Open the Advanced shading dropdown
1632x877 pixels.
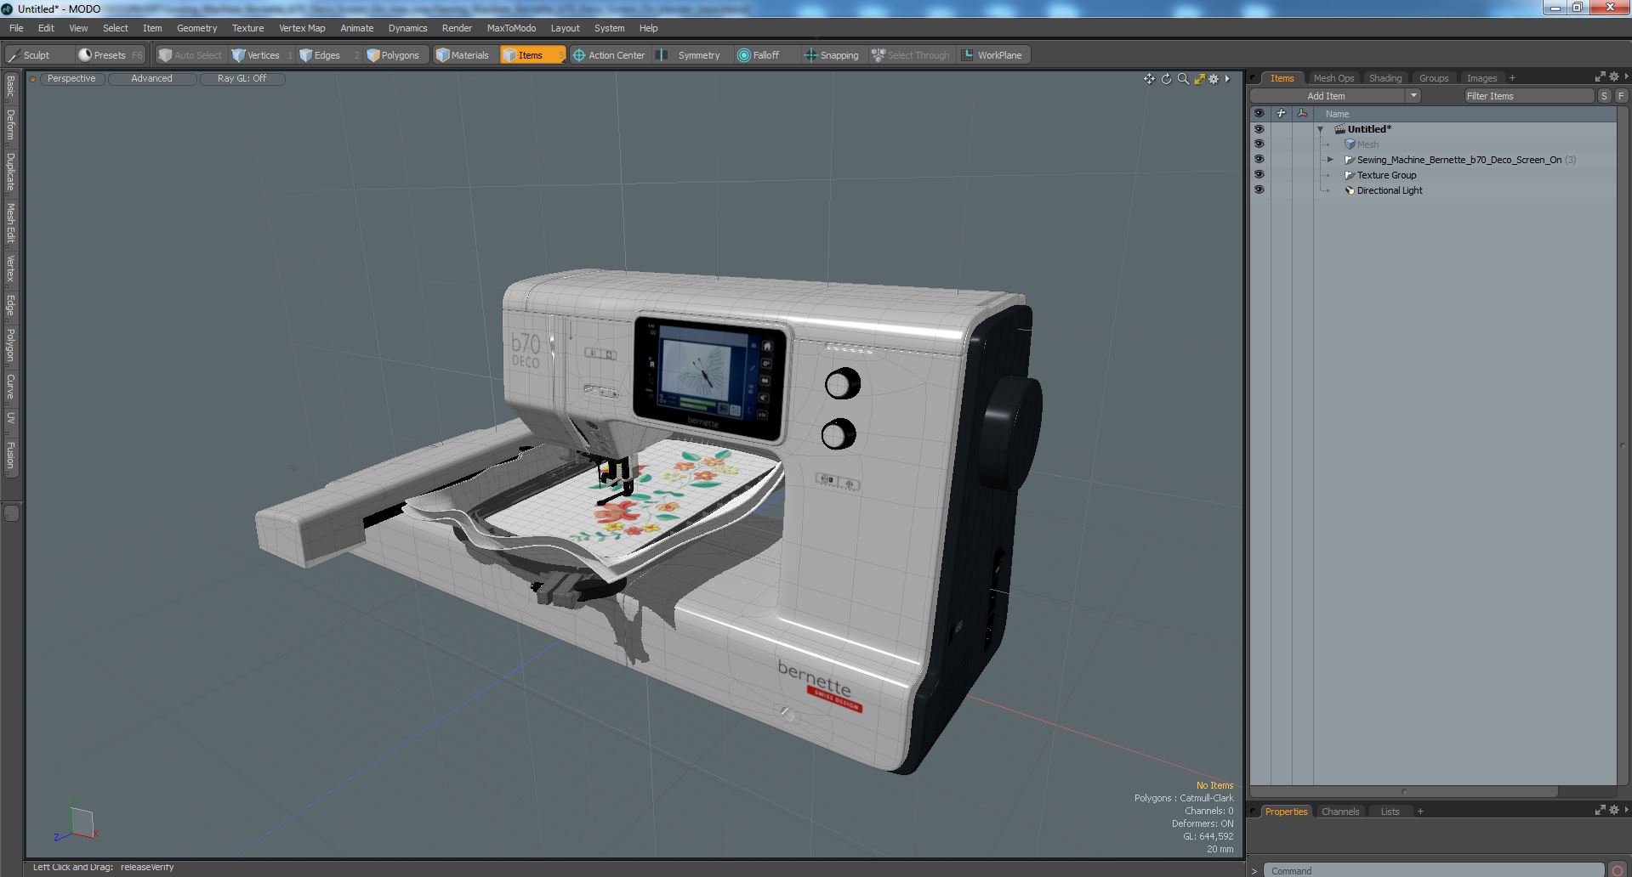[x=151, y=79]
